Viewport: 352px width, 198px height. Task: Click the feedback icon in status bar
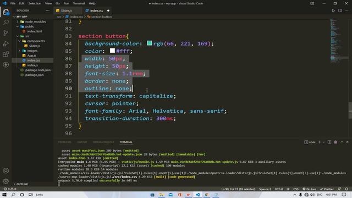pyautogui.click(x=339, y=189)
